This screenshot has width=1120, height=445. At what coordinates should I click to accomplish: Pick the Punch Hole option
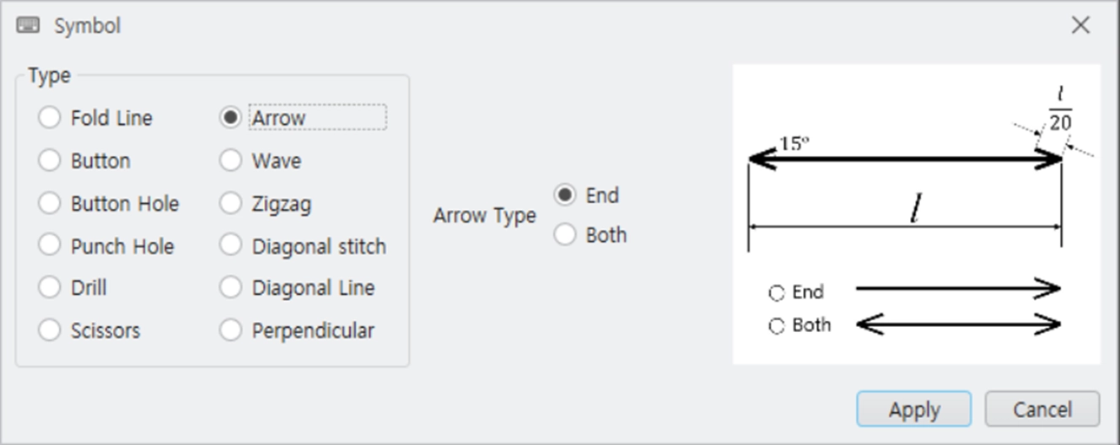106,246
